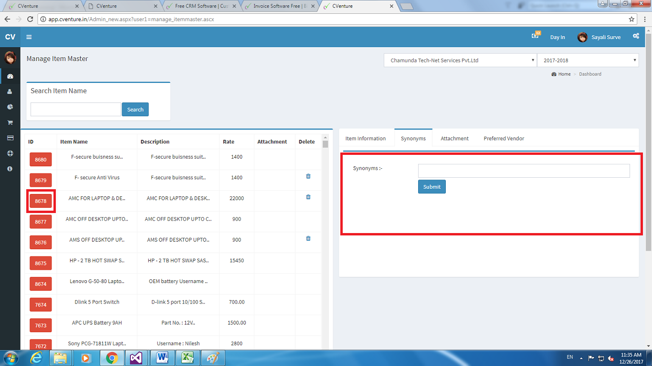Bookmark this page with the star icon

pos(631,20)
